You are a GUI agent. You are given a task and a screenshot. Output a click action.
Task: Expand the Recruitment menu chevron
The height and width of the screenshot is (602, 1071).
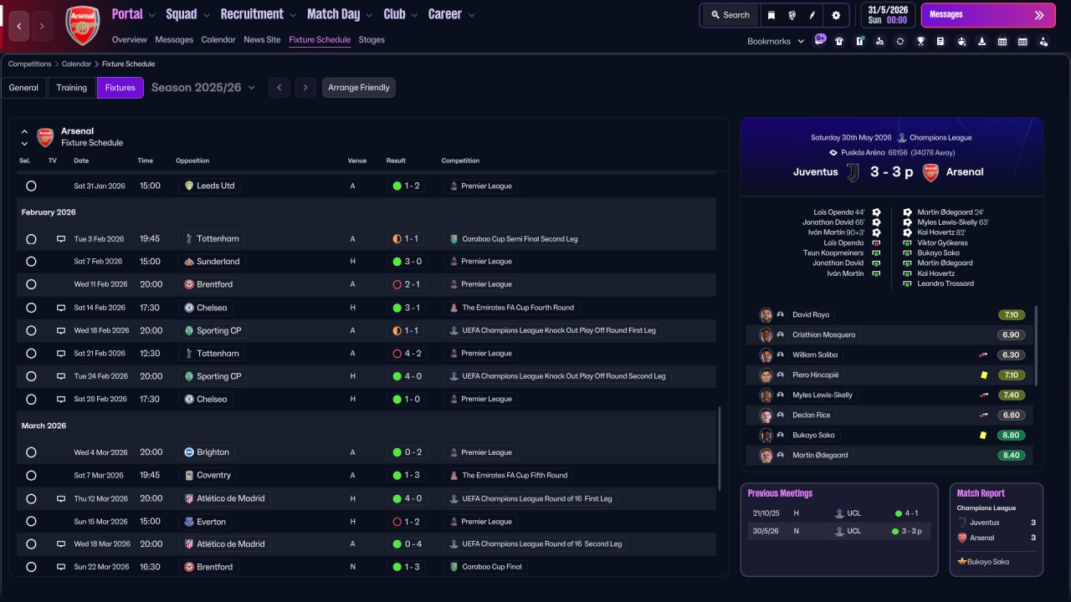click(293, 15)
